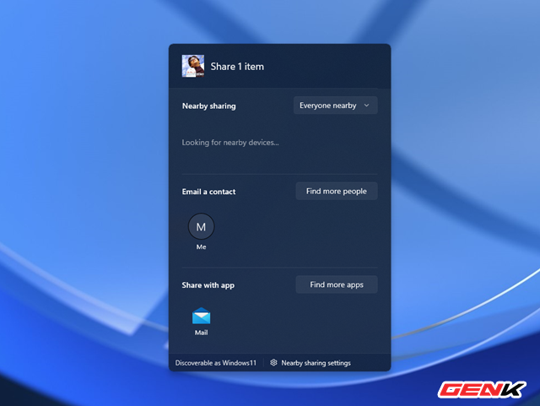Select the Me contact avatar

click(x=201, y=226)
